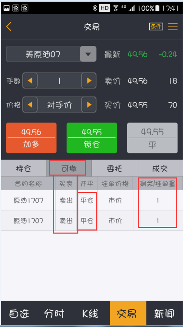Open the hamburger menu icon
The image size is (183, 327).
173,27
